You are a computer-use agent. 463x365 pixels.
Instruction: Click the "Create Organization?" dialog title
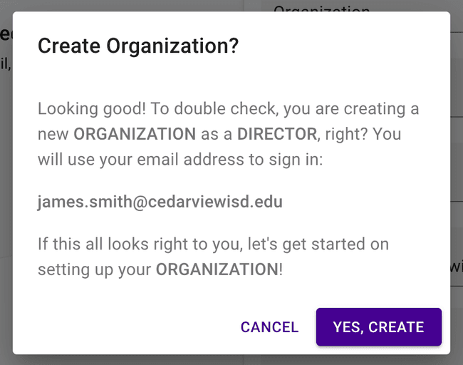point(137,46)
